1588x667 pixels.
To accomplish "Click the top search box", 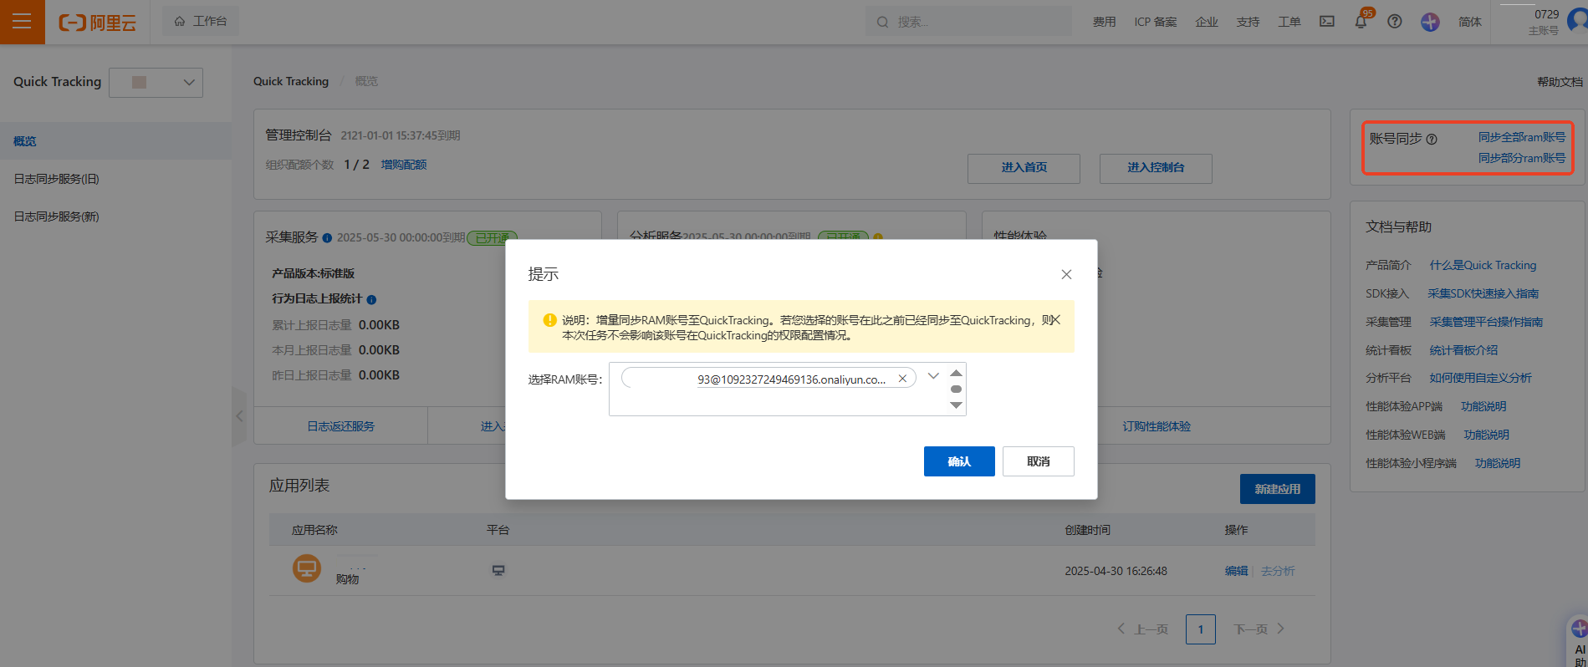I will (x=968, y=22).
